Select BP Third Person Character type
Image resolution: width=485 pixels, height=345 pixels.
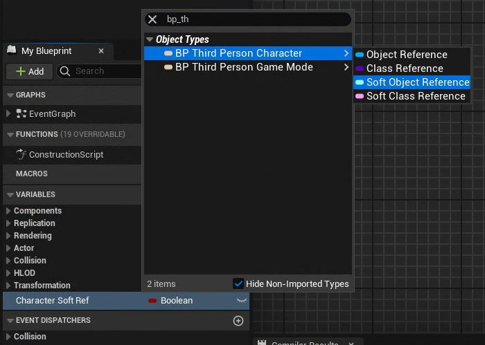tap(248, 53)
